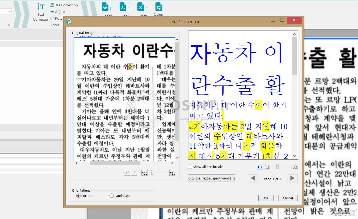Open the dropdown at ribbon's left edge
This screenshot has height=219, width=358.
[10, 11]
